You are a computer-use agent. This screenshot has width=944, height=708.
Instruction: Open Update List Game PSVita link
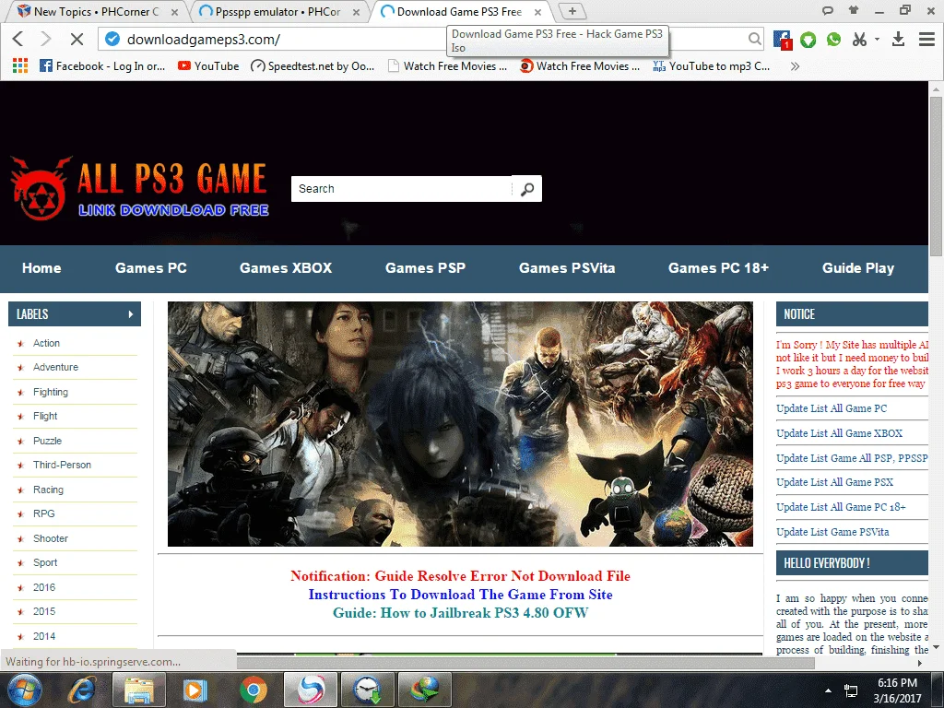click(x=832, y=532)
